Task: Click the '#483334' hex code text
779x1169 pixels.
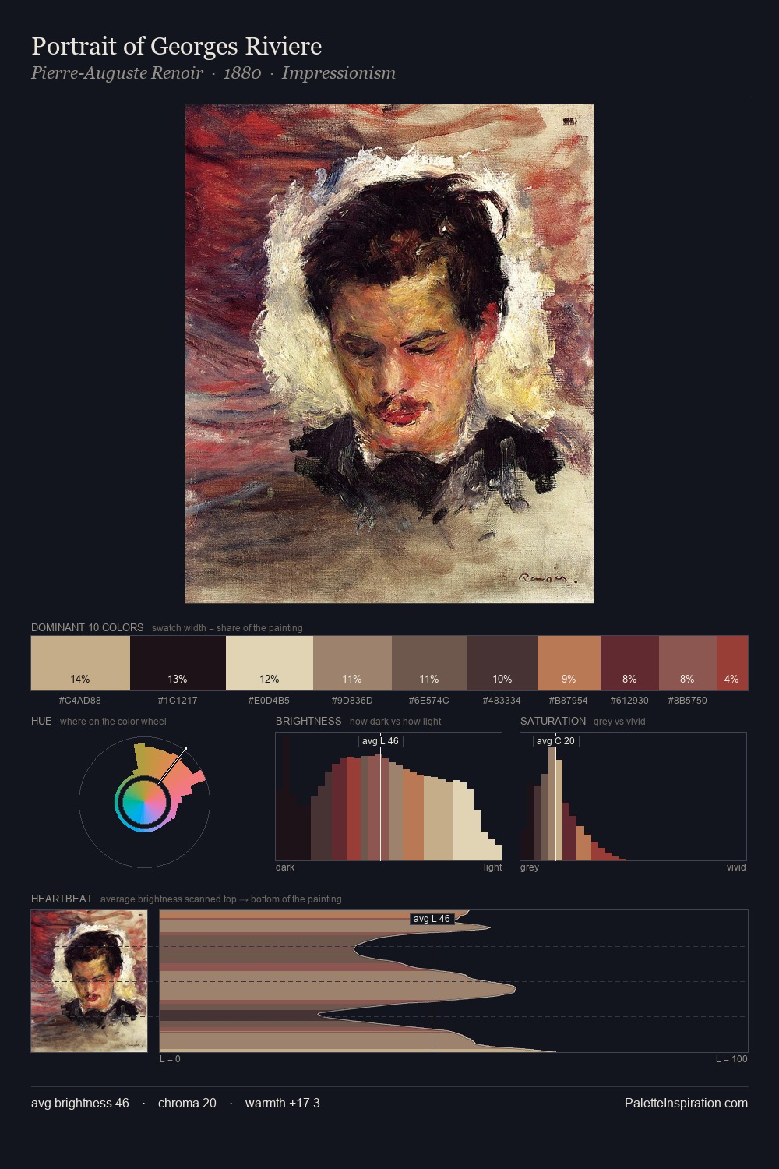Action: tap(502, 700)
